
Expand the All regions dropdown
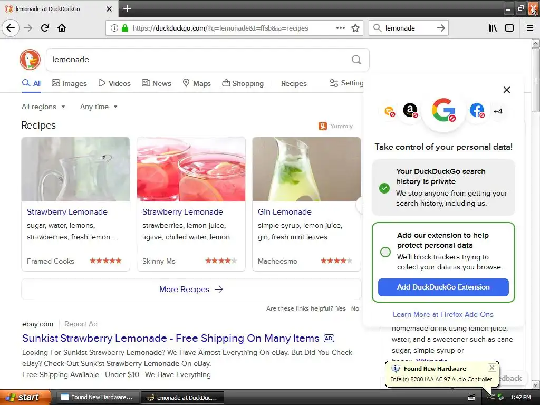(x=43, y=107)
